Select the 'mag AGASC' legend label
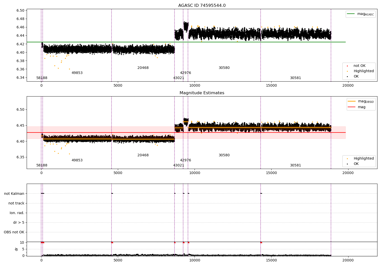Image resolution: width=381 pixels, height=266 pixels. click(366, 14)
